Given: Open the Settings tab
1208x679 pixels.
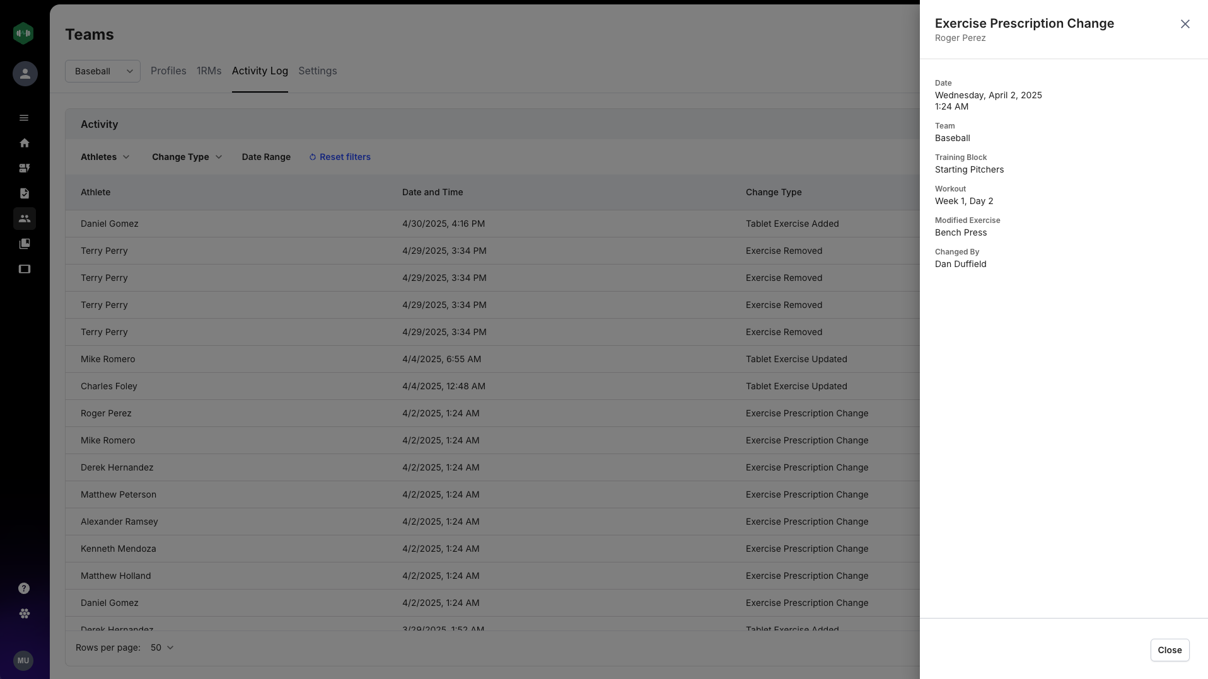Looking at the screenshot, I should point(318,71).
